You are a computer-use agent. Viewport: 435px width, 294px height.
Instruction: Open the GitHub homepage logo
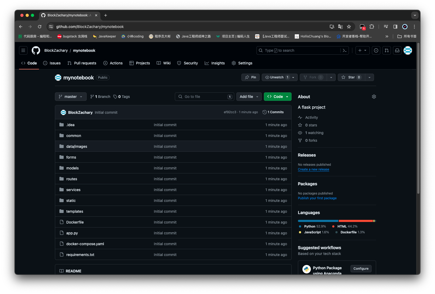36,50
